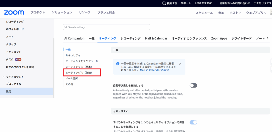Switch to the 一般 settings tab
The height and width of the screenshot is (132, 272).
92,38
